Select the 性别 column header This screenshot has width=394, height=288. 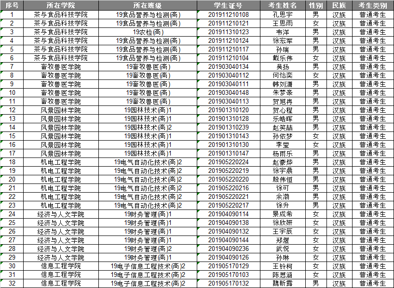click(x=315, y=6)
